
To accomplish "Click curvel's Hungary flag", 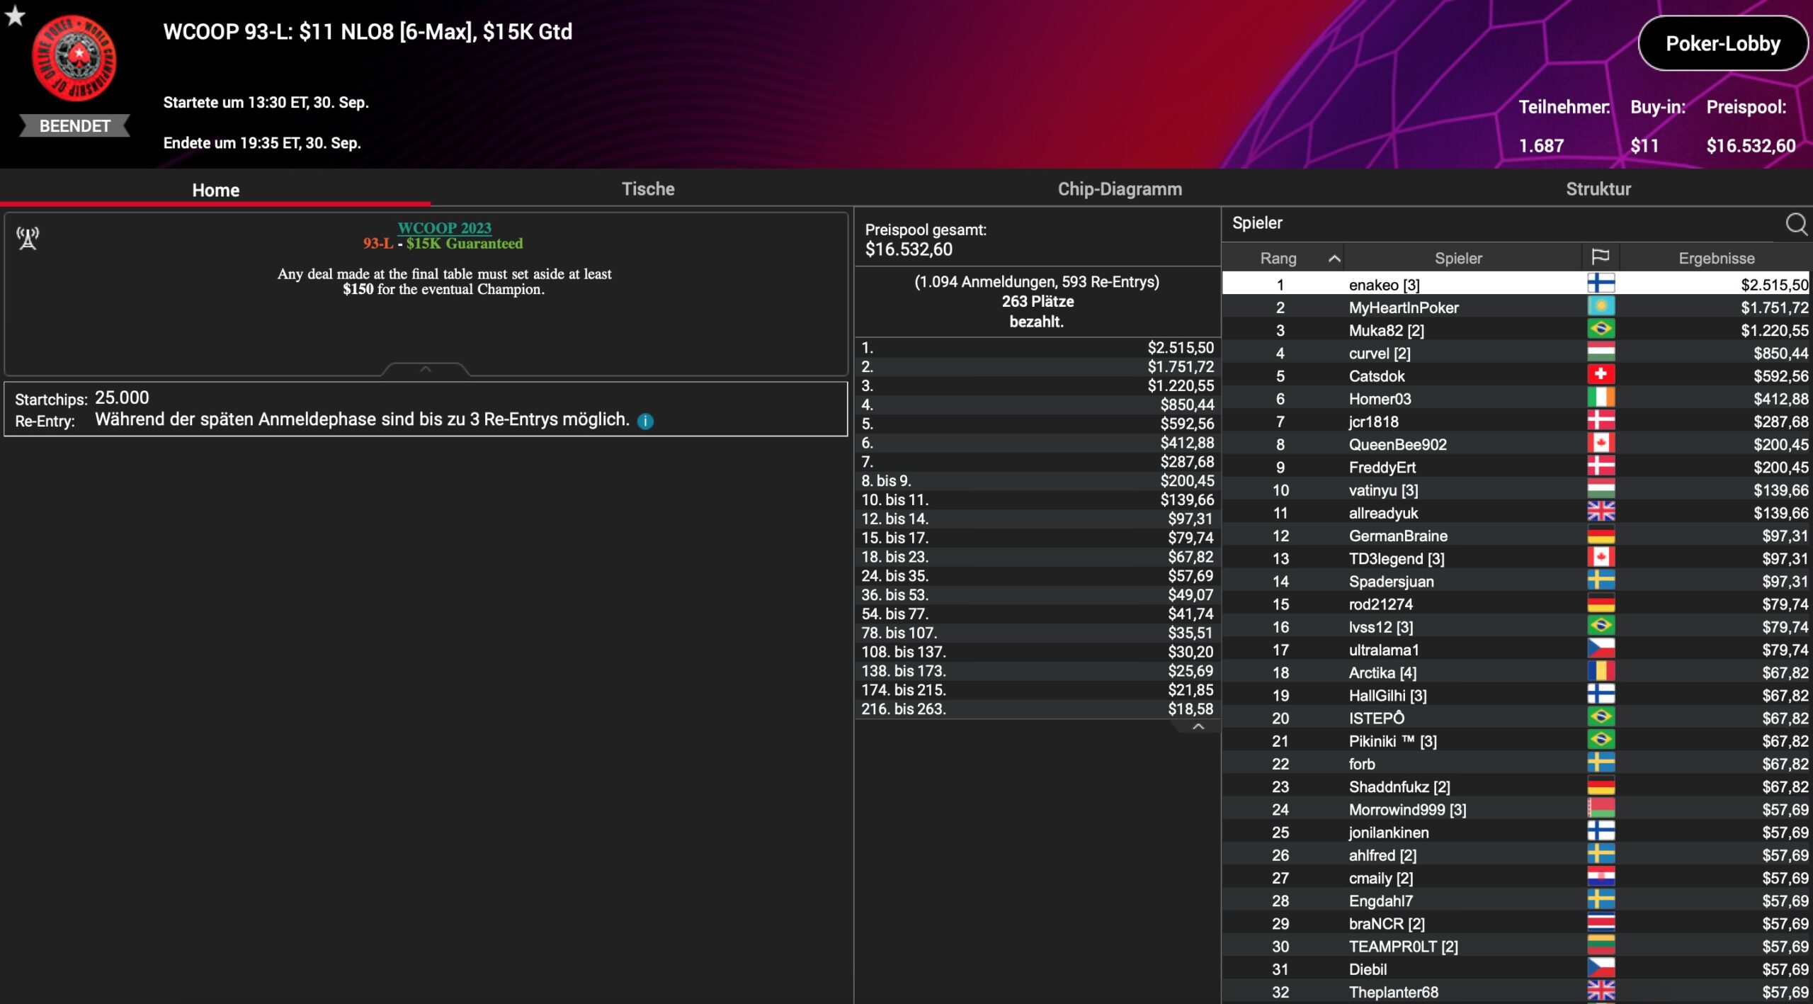I will pos(1601,352).
